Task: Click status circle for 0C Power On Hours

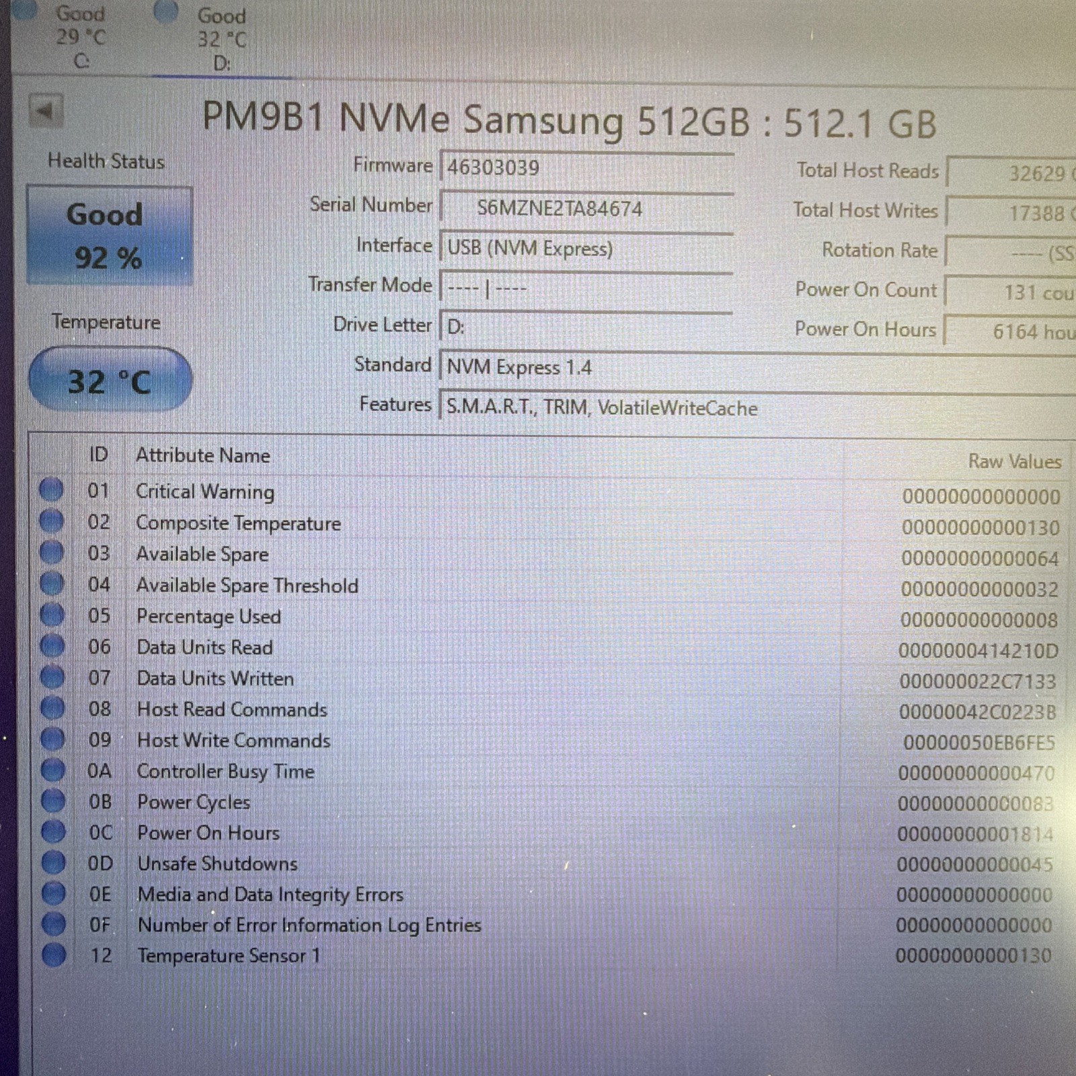Action: point(53,831)
